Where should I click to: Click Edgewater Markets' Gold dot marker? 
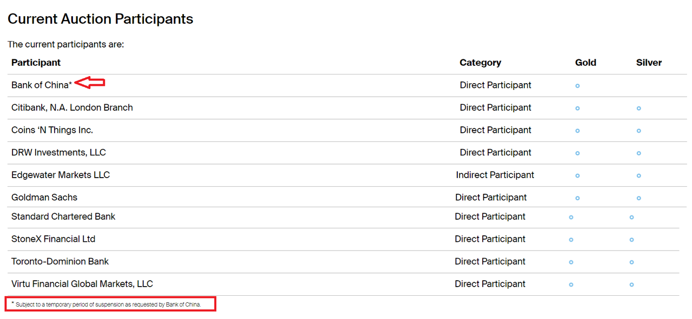577,176
